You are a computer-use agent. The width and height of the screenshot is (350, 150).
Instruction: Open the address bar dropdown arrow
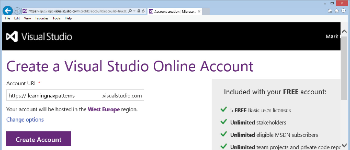click(x=134, y=11)
